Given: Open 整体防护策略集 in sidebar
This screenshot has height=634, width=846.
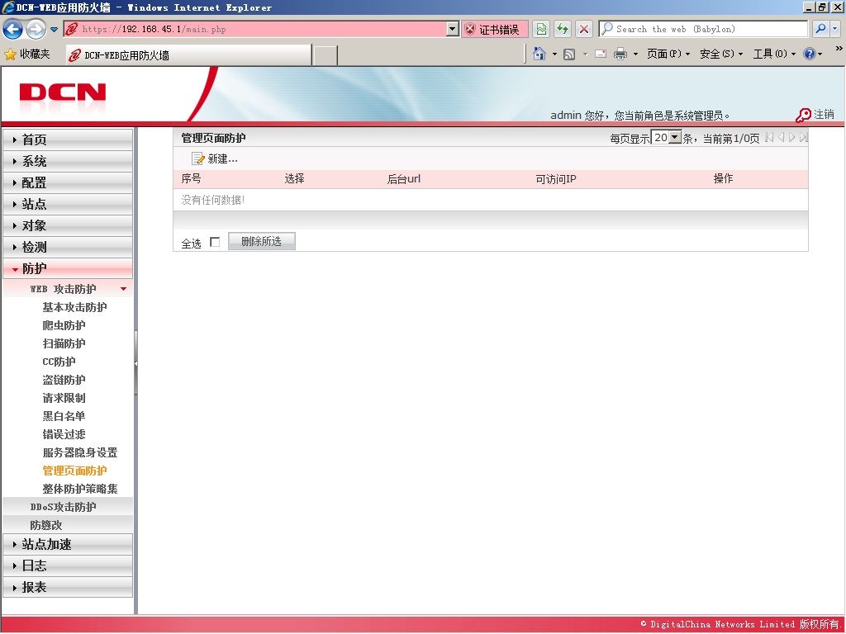Looking at the screenshot, I should [x=80, y=489].
